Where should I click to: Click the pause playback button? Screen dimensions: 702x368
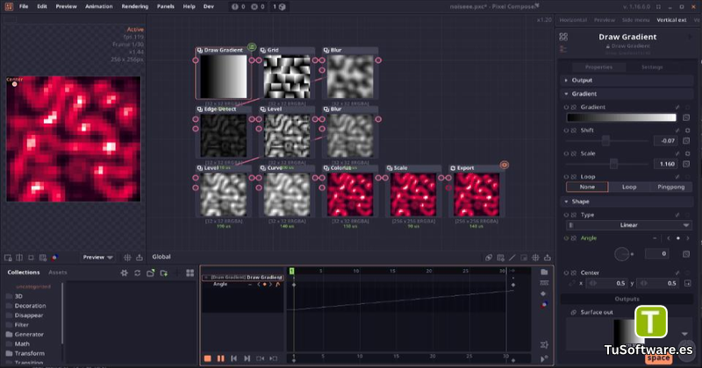point(221,358)
